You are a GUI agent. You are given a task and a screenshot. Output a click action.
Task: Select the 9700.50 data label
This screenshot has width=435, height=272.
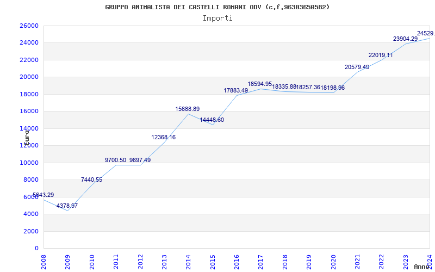click(x=115, y=160)
